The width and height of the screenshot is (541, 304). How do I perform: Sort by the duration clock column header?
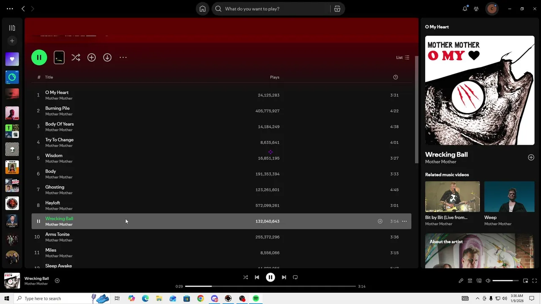tap(396, 77)
